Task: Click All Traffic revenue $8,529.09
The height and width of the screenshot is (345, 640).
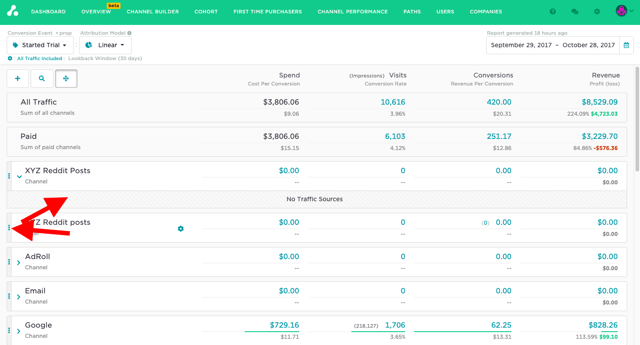Action: (x=600, y=102)
